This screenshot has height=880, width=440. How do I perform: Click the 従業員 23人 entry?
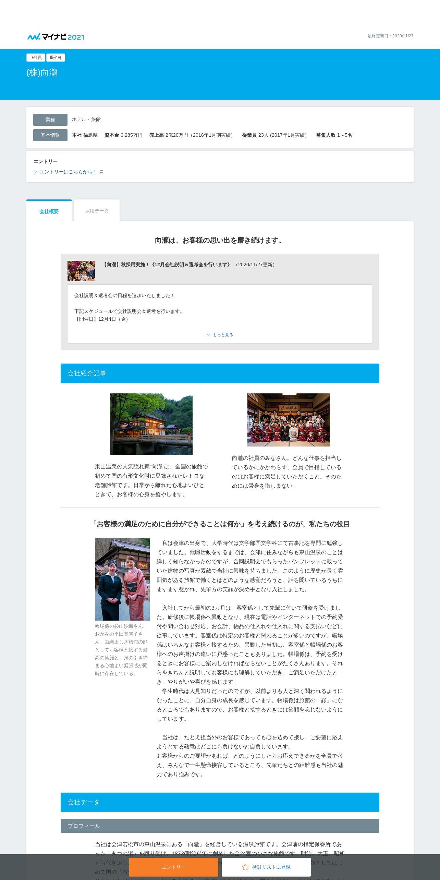pos(276,135)
